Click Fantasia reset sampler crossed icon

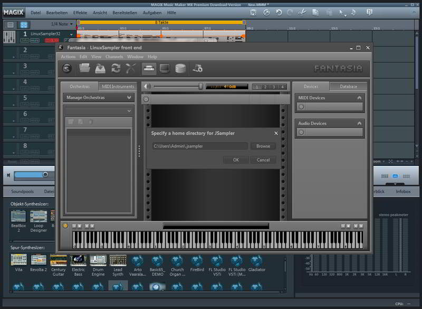point(131,69)
